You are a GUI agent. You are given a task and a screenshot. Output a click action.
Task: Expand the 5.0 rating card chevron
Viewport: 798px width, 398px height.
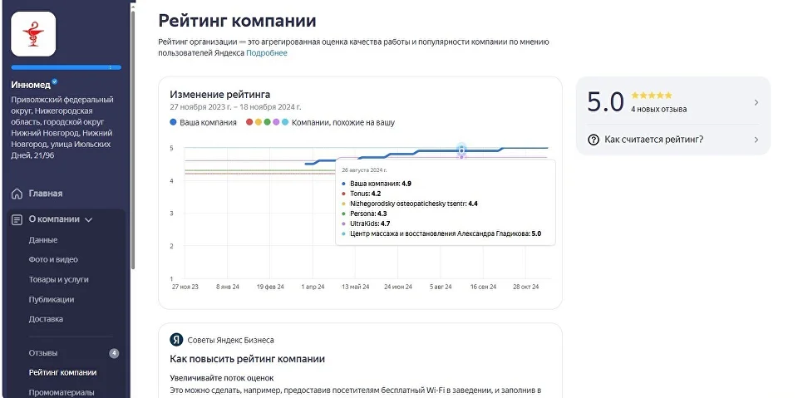(756, 102)
